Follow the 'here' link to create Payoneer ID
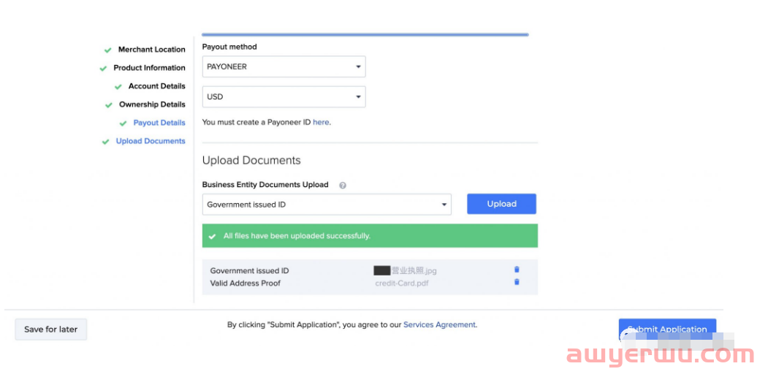The image size is (768, 377). pyautogui.click(x=321, y=123)
